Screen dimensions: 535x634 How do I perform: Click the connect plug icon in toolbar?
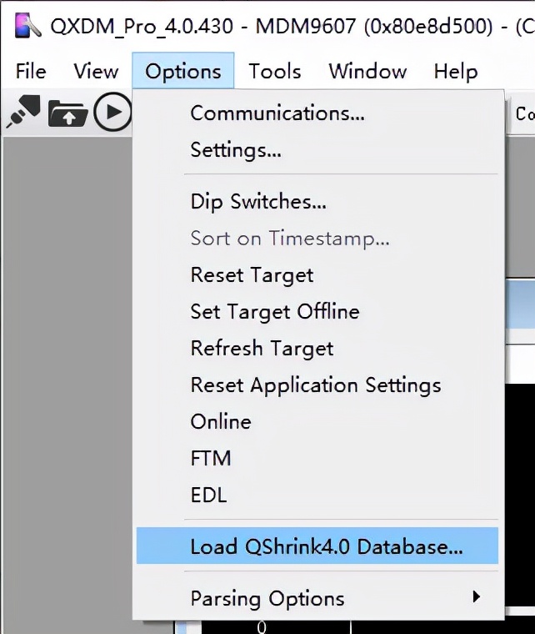pyautogui.click(x=23, y=111)
